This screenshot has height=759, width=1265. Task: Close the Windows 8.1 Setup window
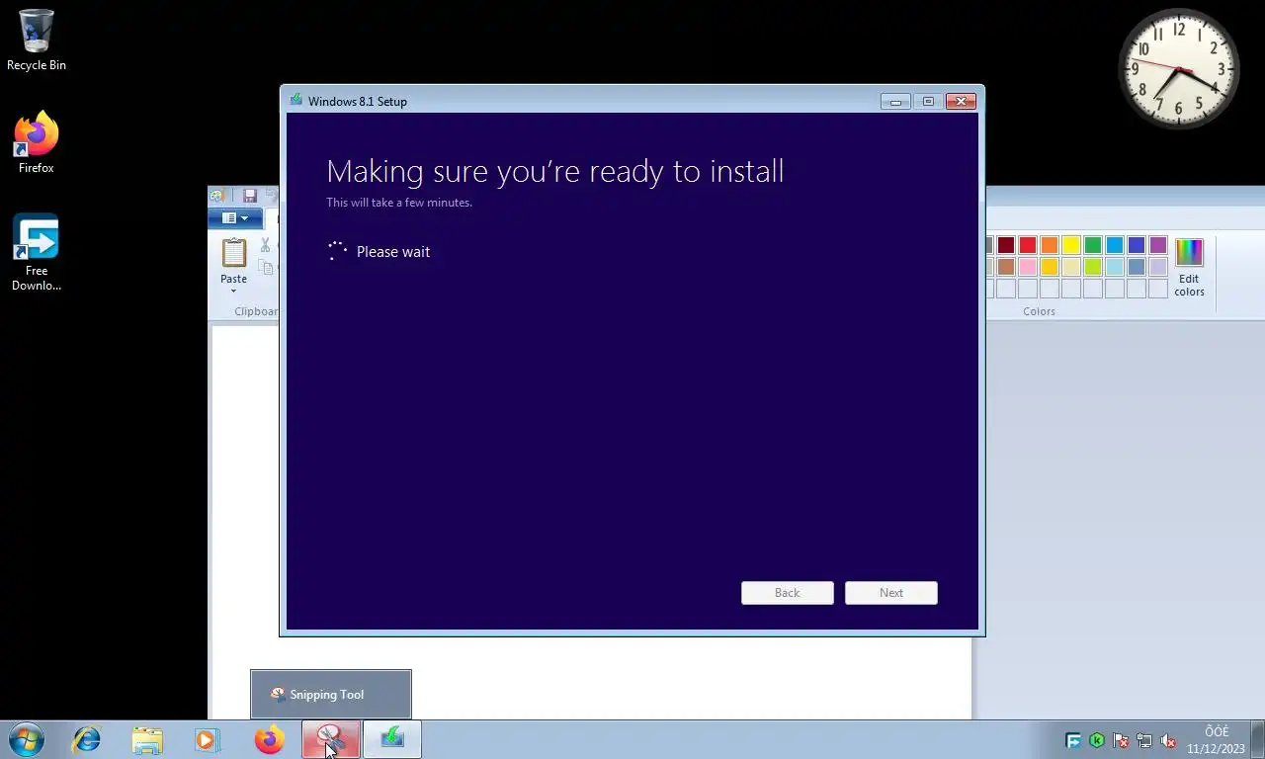962,101
